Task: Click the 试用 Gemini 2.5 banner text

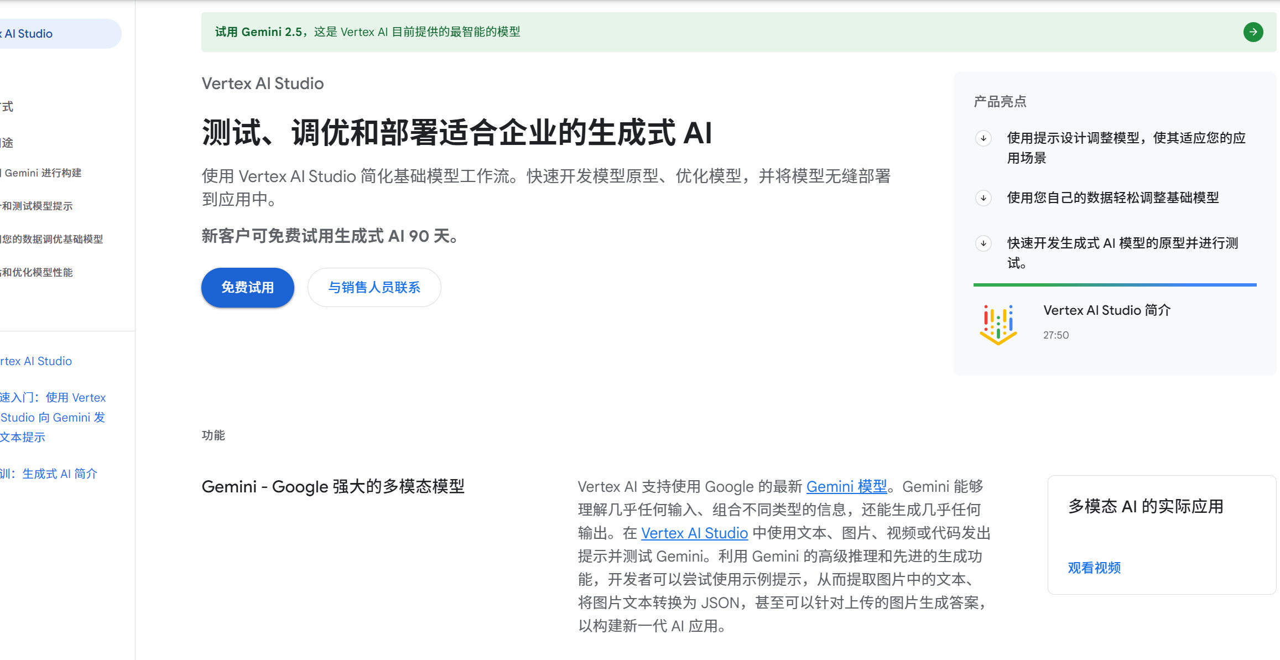Action: [x=367, y=32]
